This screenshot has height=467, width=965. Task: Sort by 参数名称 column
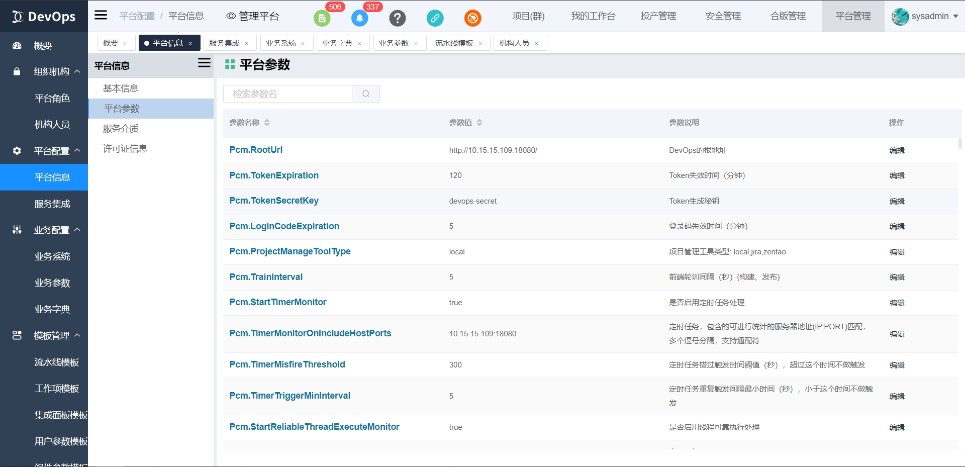tap(267, 123)
